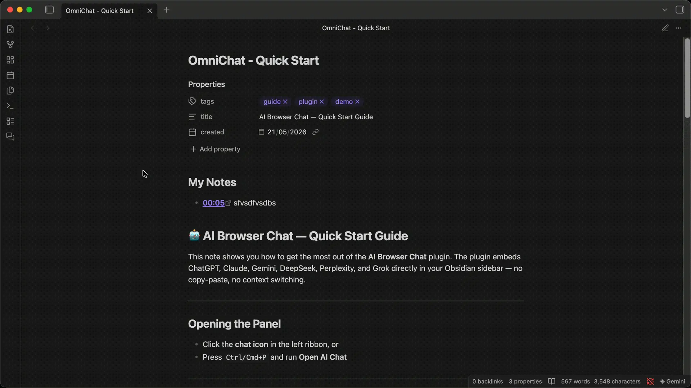Toggle reading view book icon in status bar
Screen dimensions: 691x388
pyautogui.click(x=551, y=381)
